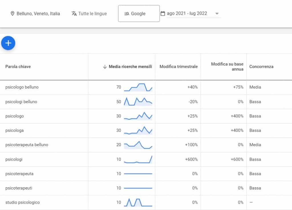The height and width of the screenshot is (210, 292).
Task: Sort by Modifica su base annua column
Action: coord(227,67)
